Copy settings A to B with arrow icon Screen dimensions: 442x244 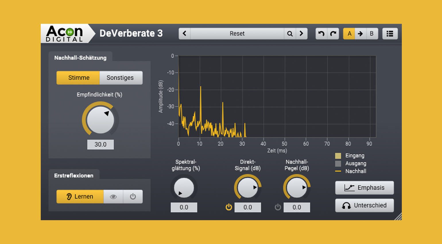[x=360, y=34]
